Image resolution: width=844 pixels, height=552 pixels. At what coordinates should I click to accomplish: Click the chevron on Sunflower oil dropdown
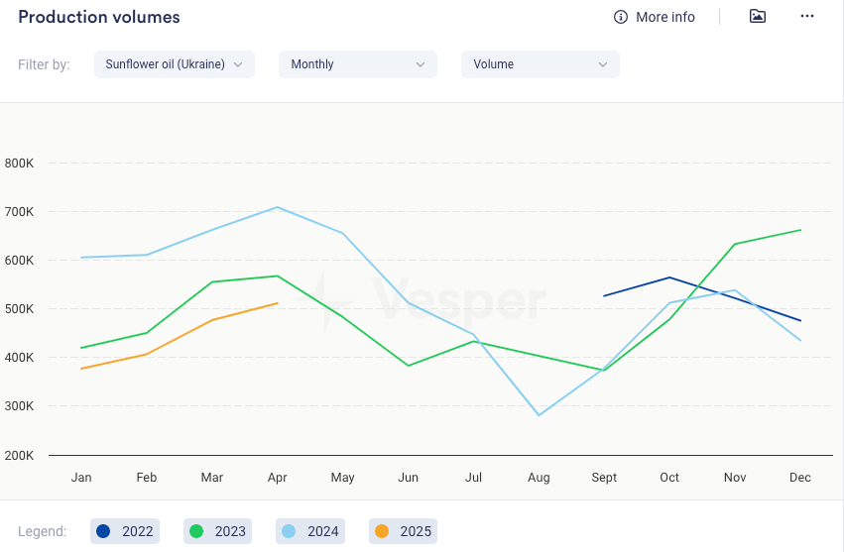[x=238, y=64]
